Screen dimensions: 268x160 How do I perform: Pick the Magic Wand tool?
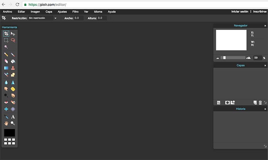(6, 47)
